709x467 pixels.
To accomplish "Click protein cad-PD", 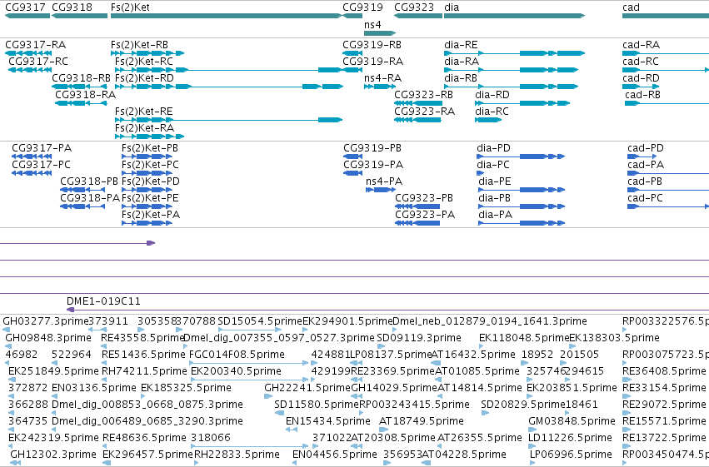I will pos(646,148).
